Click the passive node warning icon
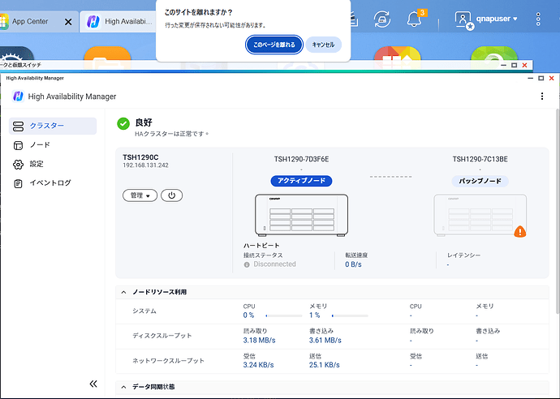Image resolution: width=560 pixels, height=399 pixels. [x=520, y=231]
